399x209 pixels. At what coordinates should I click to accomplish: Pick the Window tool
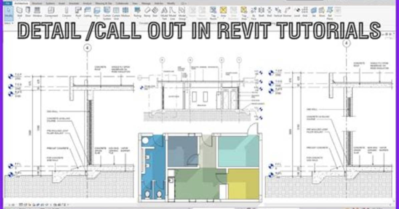point(37,12)
